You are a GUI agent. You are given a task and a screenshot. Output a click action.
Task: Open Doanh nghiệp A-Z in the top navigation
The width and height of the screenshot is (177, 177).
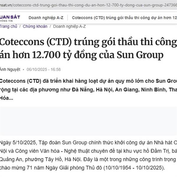46,18
